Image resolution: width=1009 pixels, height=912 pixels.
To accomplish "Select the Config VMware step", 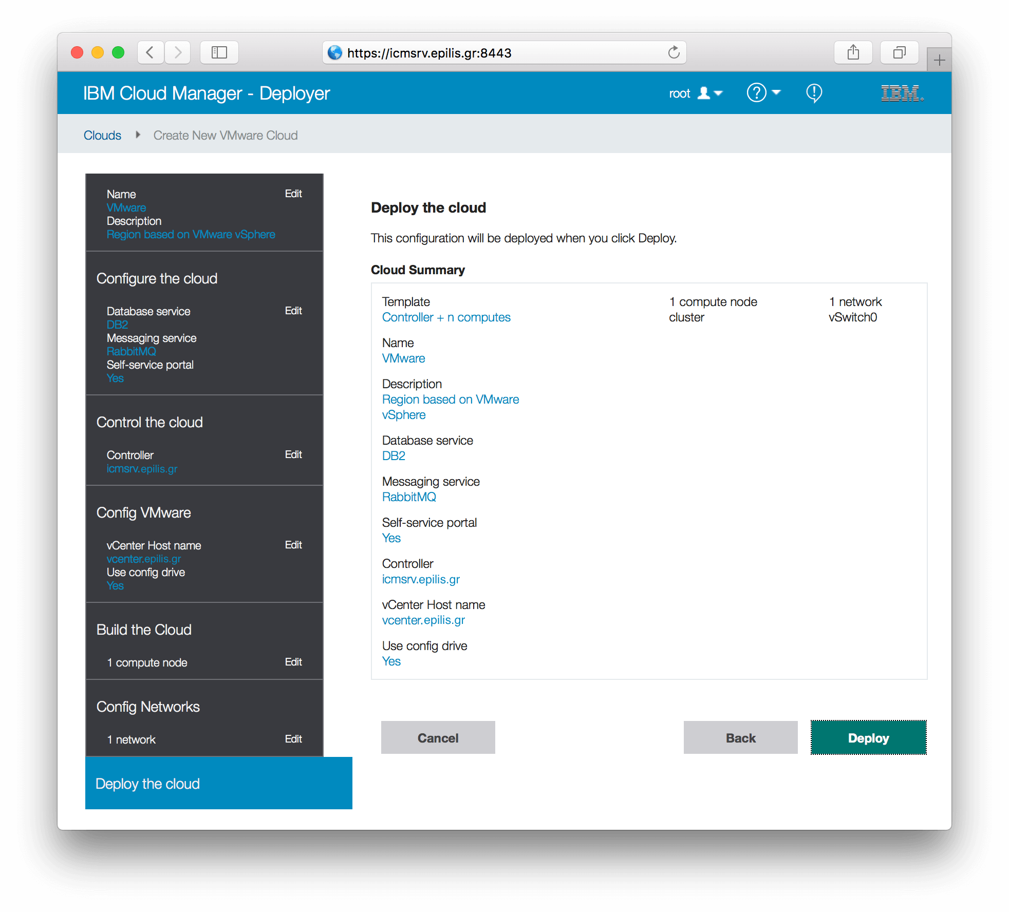I will point(143,512).
